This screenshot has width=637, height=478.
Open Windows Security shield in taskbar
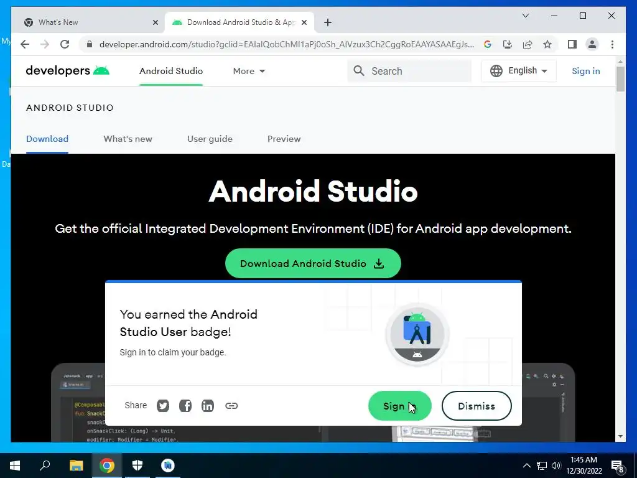click(137, 466)
